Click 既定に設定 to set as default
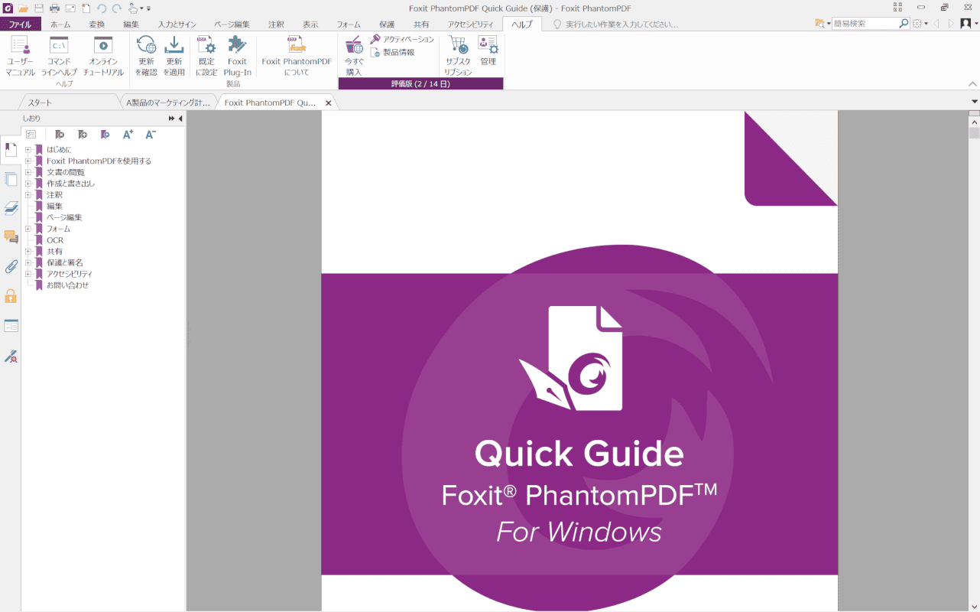 click(206, 56)
